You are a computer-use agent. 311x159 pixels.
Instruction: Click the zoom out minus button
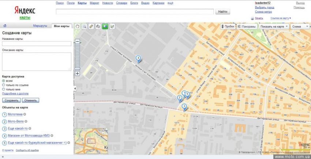pyautogui.click(x=78, y=42)
